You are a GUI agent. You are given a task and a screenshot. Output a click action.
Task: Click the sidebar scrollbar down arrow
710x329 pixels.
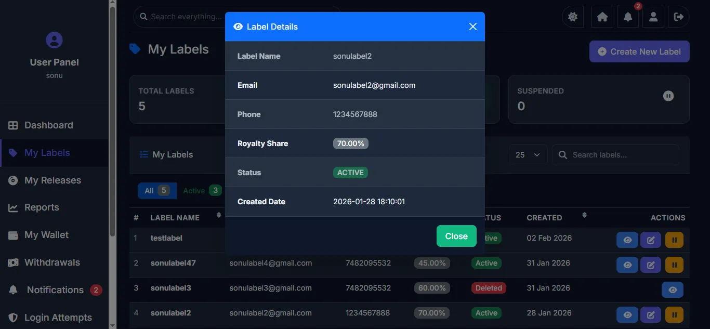pos(112,325)
